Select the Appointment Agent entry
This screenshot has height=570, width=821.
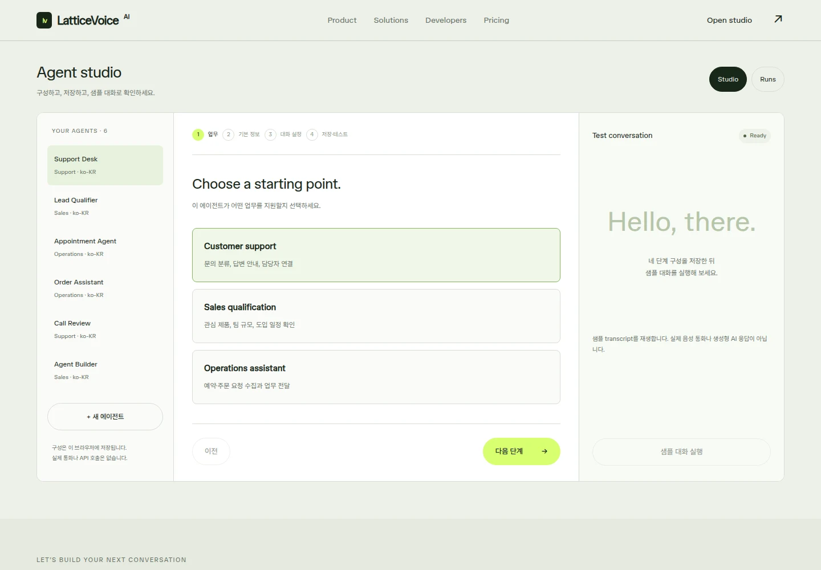(x=105, y=247)
